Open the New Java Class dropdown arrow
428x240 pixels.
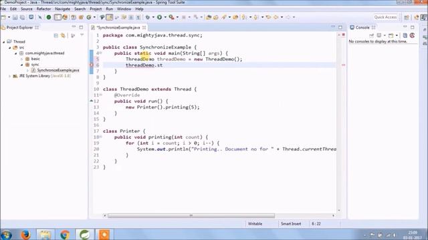point(94,17)
